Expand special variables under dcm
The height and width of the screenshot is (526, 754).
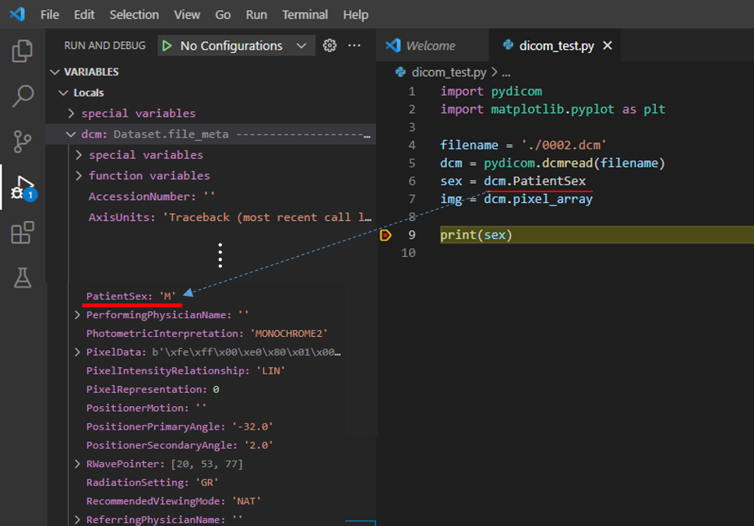click(79, 155)
